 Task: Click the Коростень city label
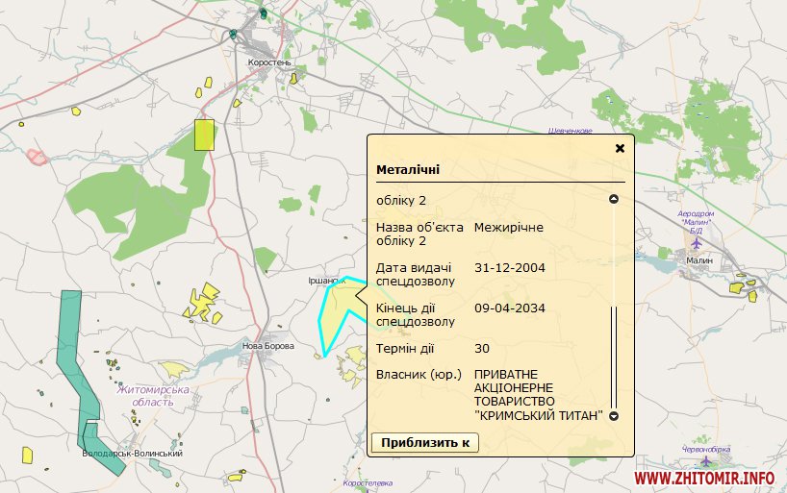point(268,62)
